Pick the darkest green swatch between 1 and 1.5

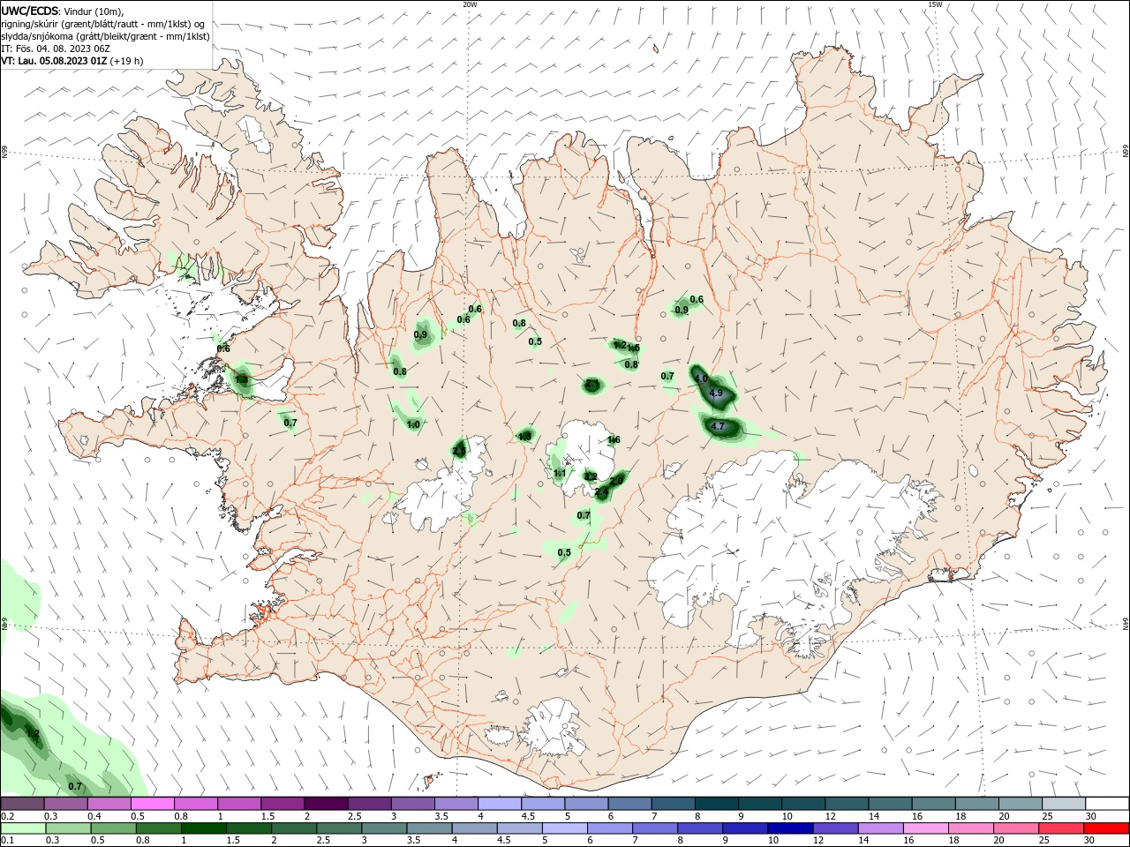pos(203,828)
